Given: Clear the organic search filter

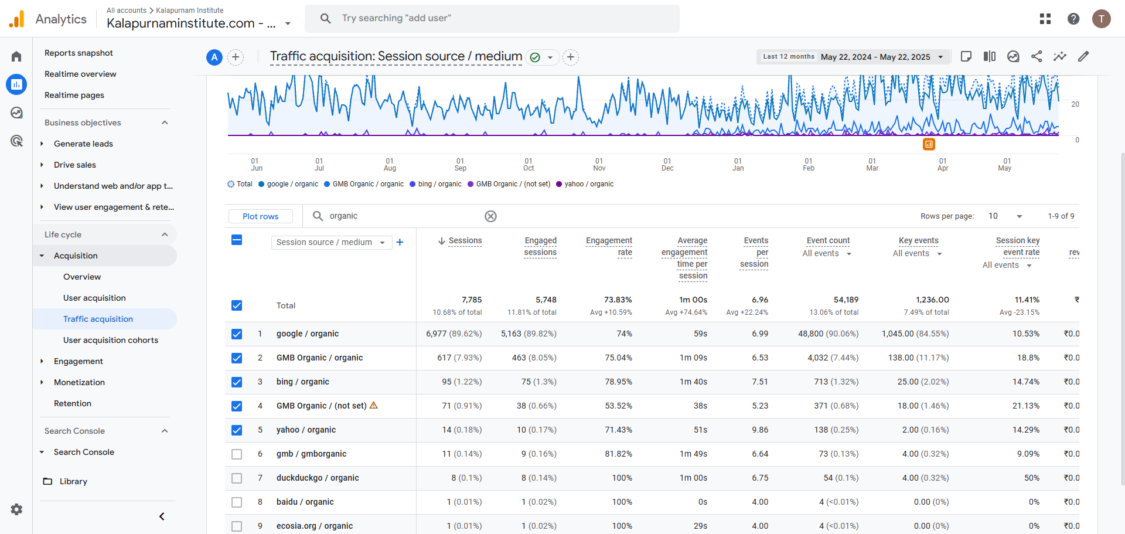Looking at the screenshot, I should tap(491, 216).
